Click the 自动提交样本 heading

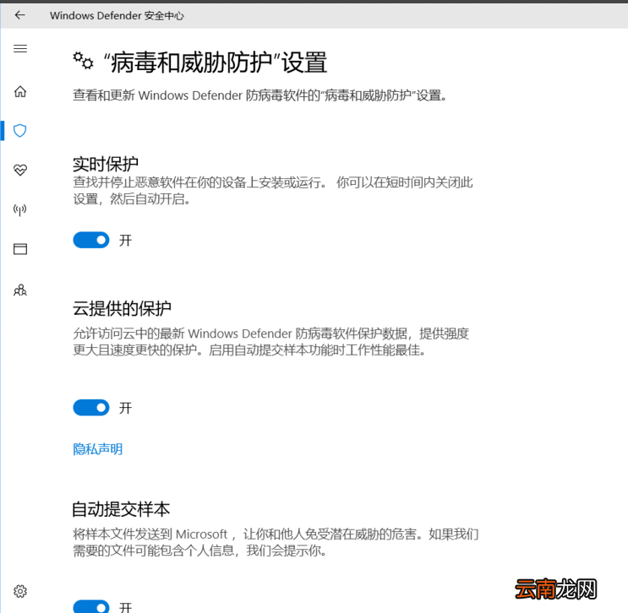click(x=121, y=509)
